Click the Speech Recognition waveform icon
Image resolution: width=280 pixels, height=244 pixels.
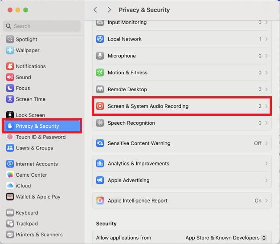point(100,123)
